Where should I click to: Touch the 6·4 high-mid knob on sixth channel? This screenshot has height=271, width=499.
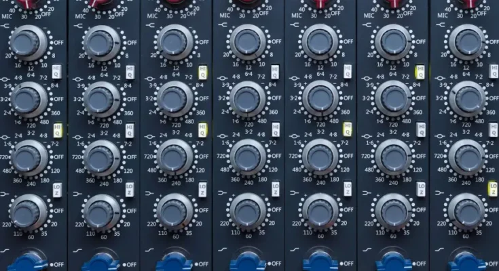point(393,98)
